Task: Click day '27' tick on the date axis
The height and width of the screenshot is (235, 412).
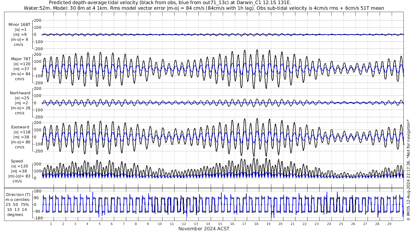Action: tap(365, 224)
